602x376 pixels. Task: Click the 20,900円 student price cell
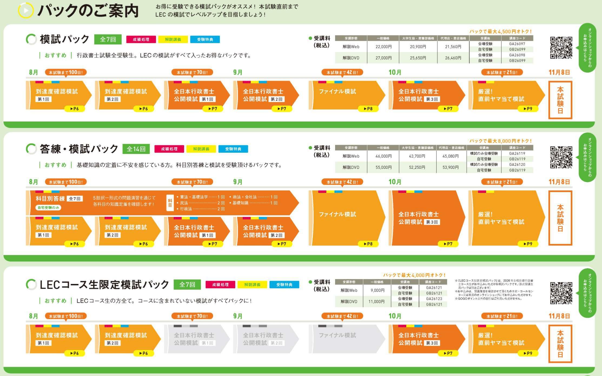click(418, 47)
